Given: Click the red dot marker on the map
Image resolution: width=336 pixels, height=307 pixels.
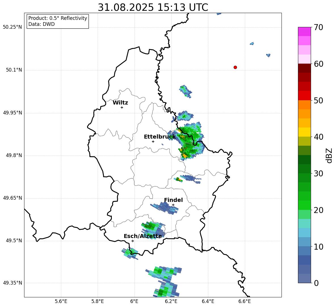Looking at the screenshot, I should (235, 67).
